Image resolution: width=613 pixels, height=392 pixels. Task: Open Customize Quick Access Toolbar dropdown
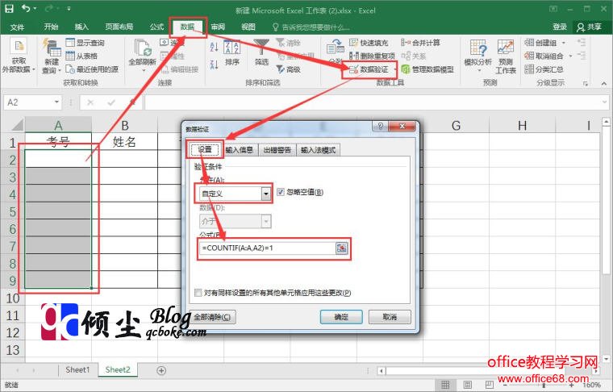[x=69, y=9]
